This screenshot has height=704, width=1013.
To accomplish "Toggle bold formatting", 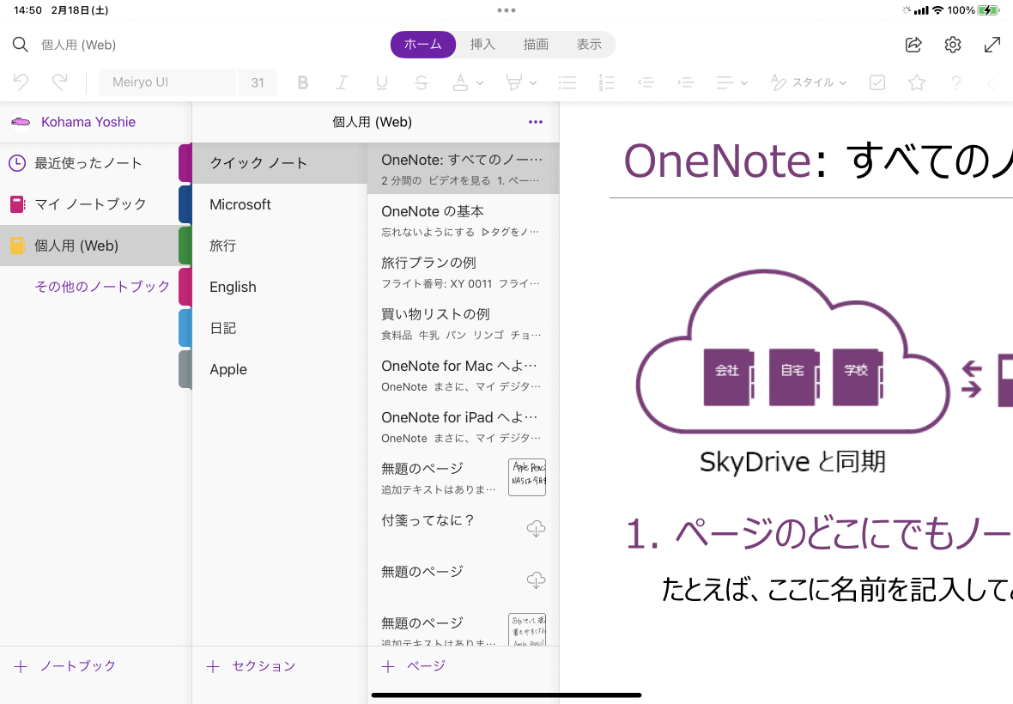I will click(x=302, y=82).
